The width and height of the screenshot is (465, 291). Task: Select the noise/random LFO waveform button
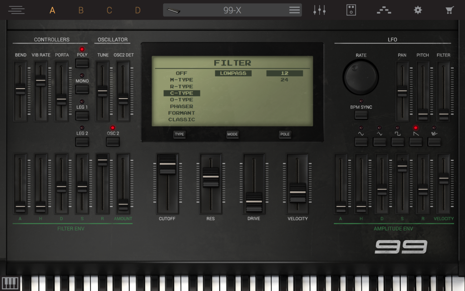pyautogui.click(x=434, y=141)
